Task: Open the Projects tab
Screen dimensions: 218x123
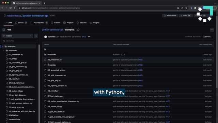Action: (x=68, y=23)
